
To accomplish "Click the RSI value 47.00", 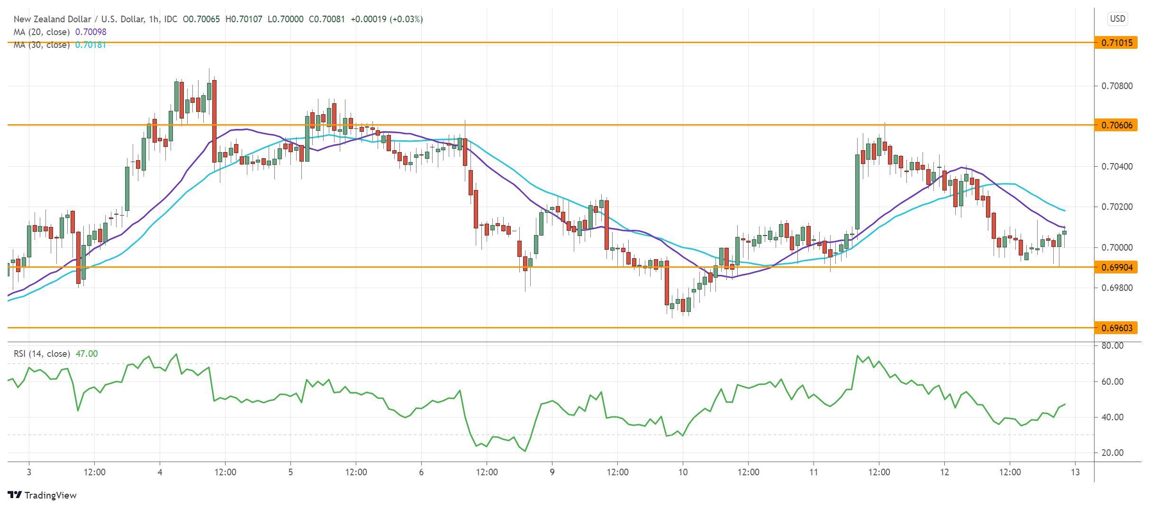I will point(86,353).
